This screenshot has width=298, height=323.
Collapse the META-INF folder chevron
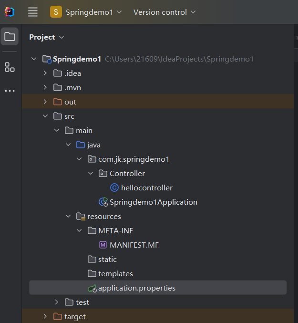coord(79,230)
